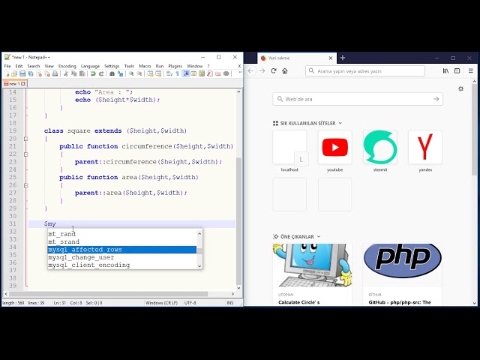This screenshot has height=360, width=480.
Task: Open the Plugins menu
Action: 175,66
